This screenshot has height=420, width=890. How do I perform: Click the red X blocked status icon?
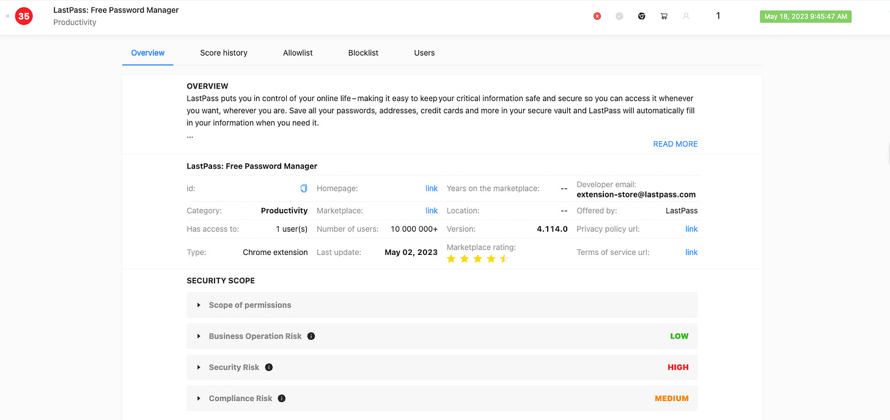[x=597, y=17]
